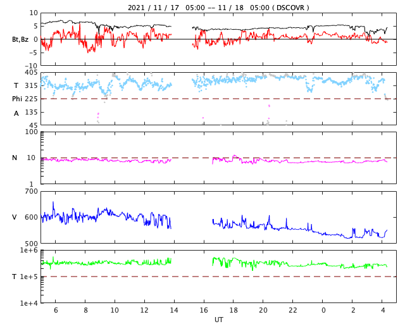Screen dimensions: 405x324
Task: Click the 135 value on the Phi axis
Action: 31,112
